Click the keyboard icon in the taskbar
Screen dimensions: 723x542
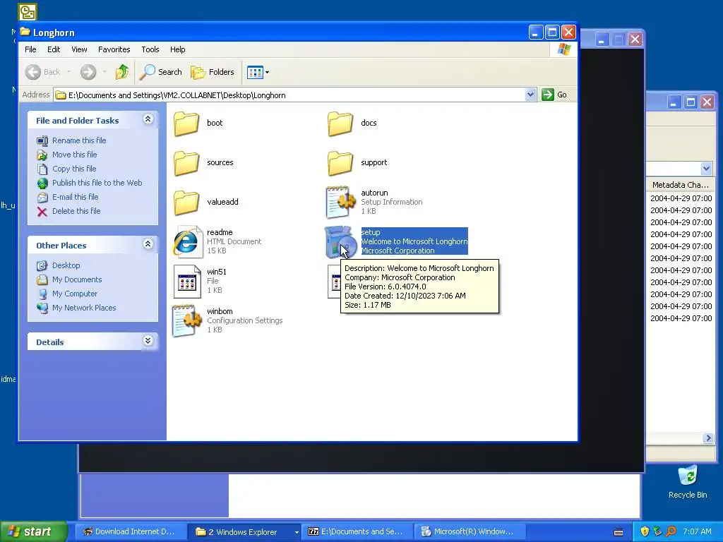[619, 532]
